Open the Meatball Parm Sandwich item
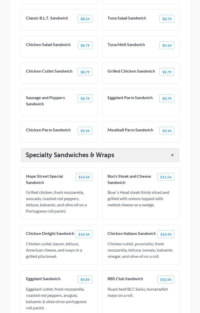200x313 pixels. pyautogui.click(x=130, y=130)
